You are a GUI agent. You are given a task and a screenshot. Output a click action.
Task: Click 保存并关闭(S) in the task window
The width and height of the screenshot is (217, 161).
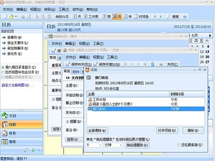[x=79, y=64]
